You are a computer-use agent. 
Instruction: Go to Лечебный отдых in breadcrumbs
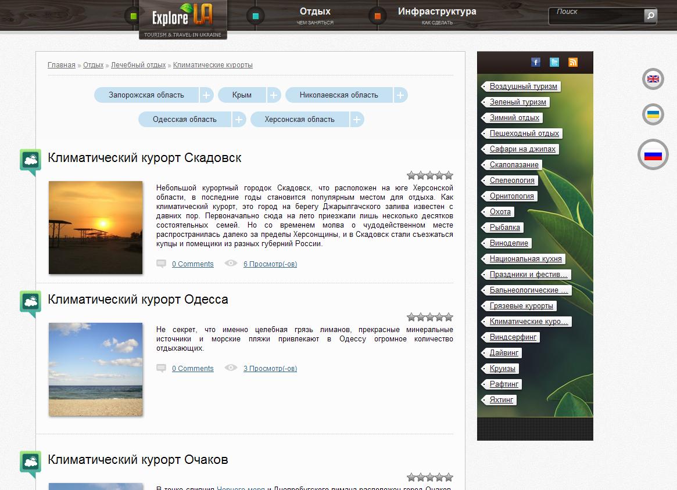point(138,64)
